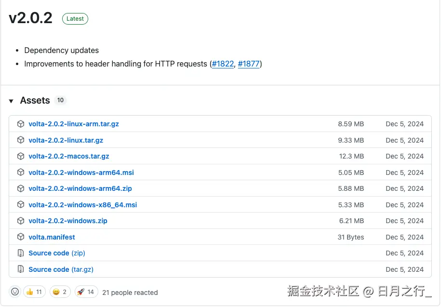The width and height of the screenshot is (441, 307).
Task: Toggle the laugh emoji reaction
Action: point(60,292)
